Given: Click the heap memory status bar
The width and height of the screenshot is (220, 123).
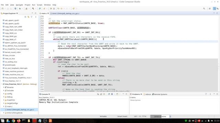Looking at the screenshot, I should [x=159, y=117].
